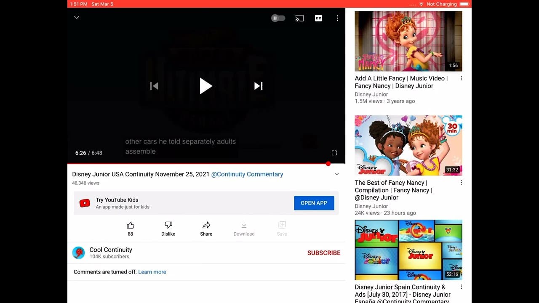
Task: Click the Cool Continuity channel name
Action: [111, 250]
